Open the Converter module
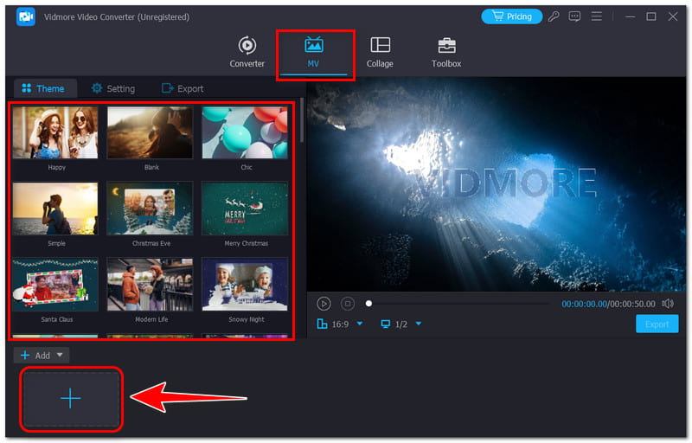 click(247, 52)
